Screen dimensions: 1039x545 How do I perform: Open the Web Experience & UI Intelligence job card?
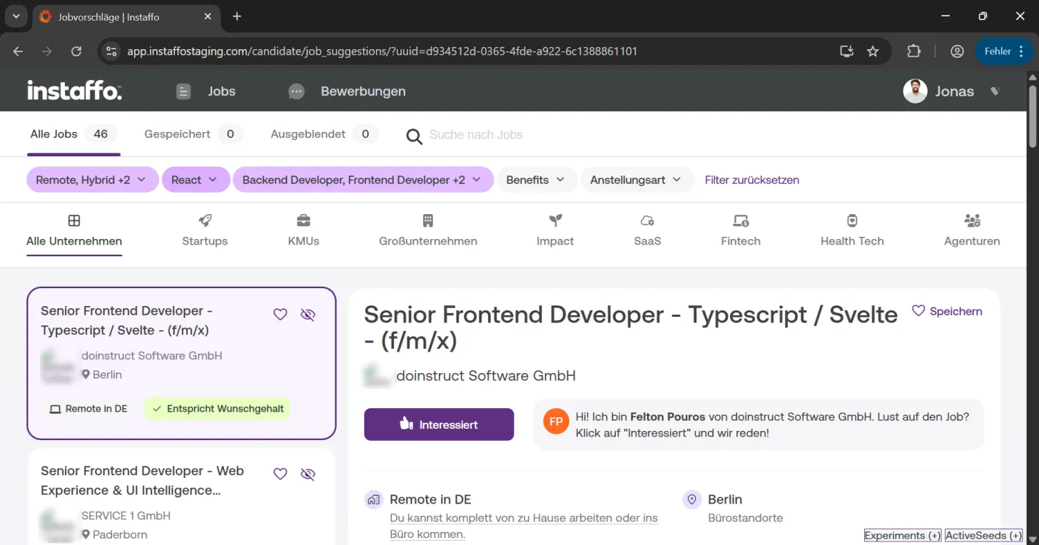[x=181, y=496]
